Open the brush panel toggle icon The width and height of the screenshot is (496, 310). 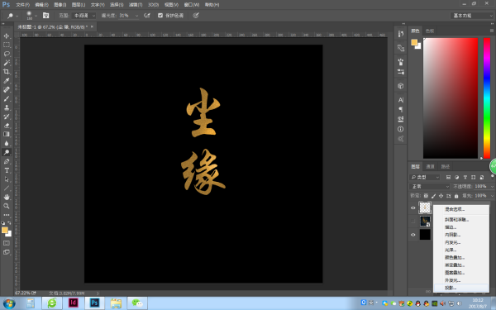pyautogui.click(x=45, y=15)
